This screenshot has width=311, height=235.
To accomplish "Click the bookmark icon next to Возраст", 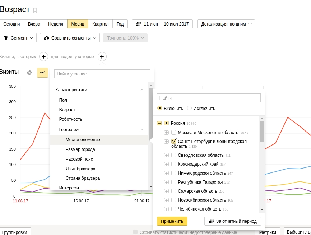I will (35, 10).
